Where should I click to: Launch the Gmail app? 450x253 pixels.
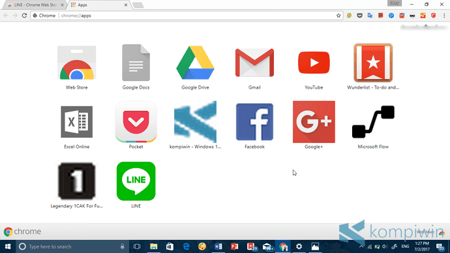(x=254, y=63)
